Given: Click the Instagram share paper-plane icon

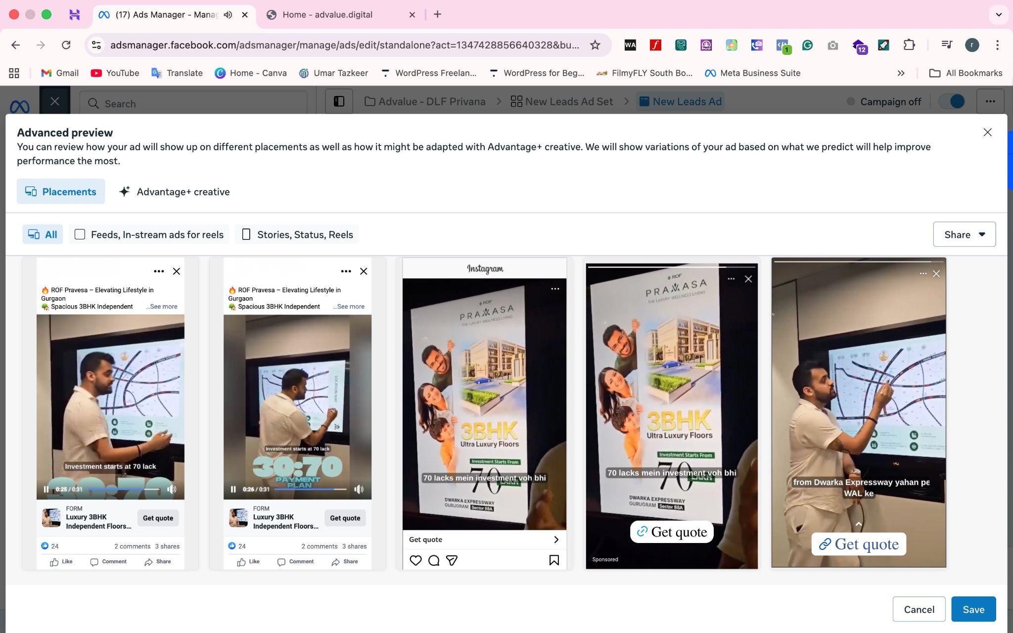Looking at the screenshot, I should pyautogui.click(x=452, y=560).
